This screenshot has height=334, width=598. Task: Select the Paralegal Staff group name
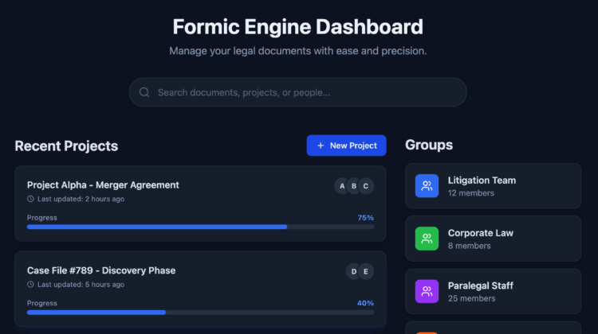[480, 285]
